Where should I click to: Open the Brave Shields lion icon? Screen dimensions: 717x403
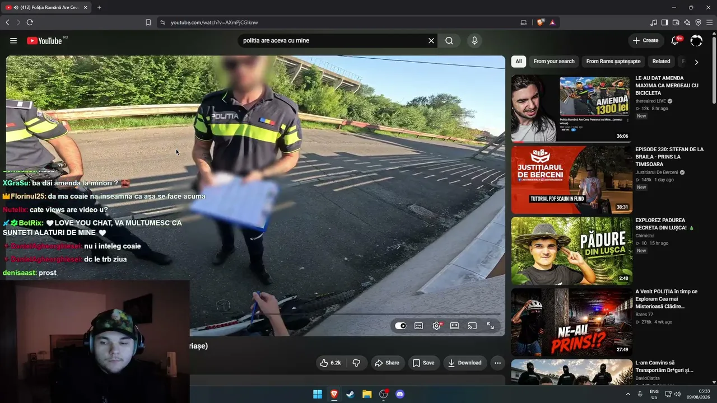click(540, 22)
